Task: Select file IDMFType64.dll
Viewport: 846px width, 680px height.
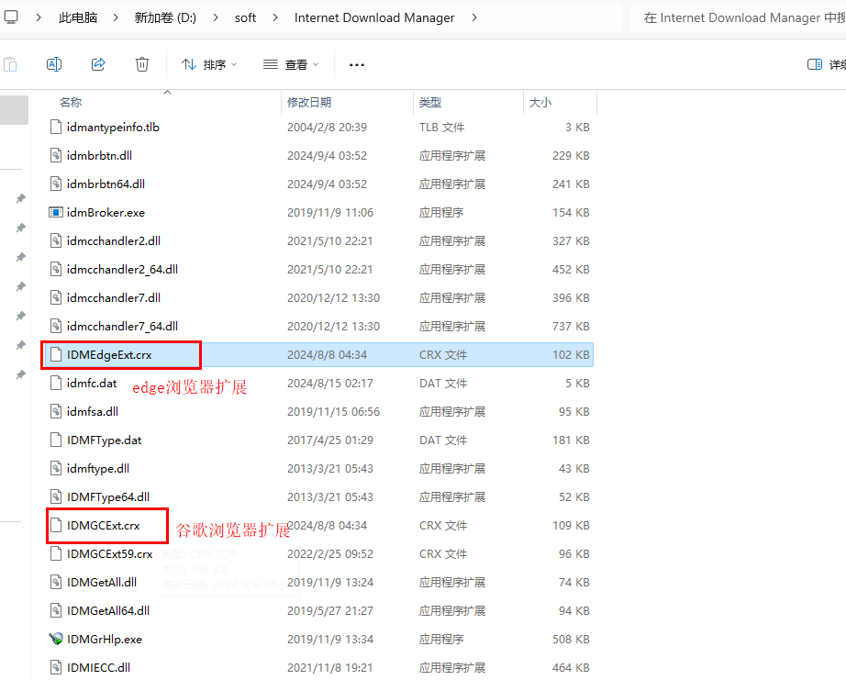Action: [108, 497]
